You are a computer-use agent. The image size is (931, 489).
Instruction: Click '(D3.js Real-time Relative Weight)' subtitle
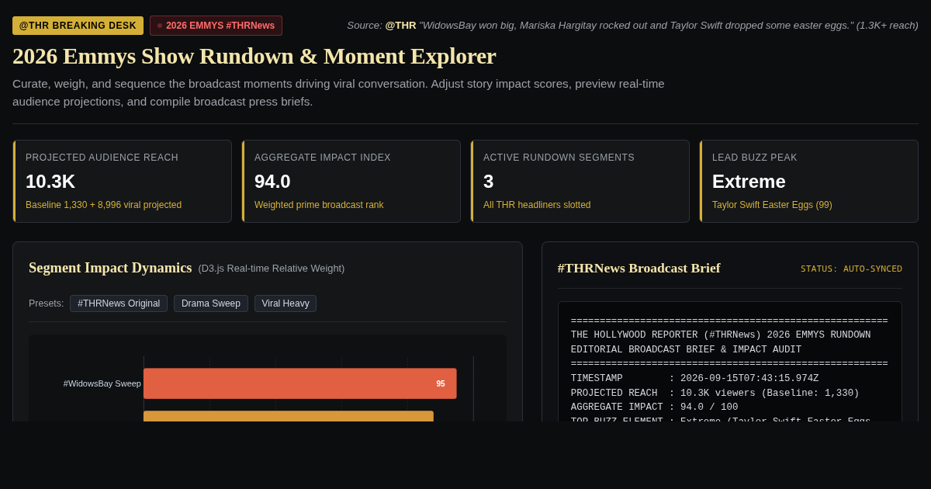[272, 269]
